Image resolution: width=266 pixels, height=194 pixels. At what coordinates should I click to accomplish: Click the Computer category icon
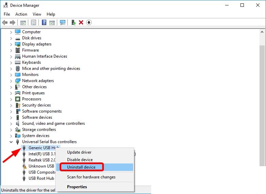tap(18, 32)
